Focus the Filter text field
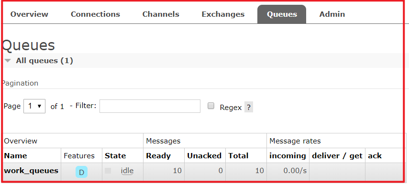 (x=150, y=106)
